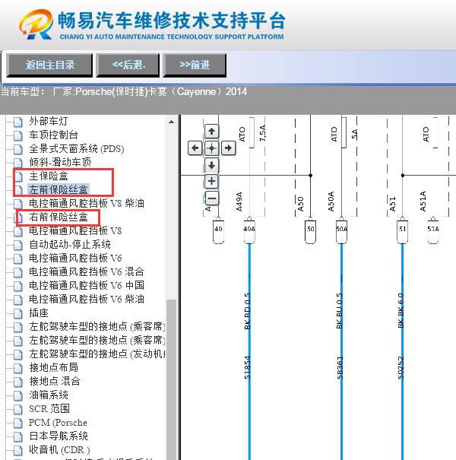
Task: Pan diagram down with down arrow
Action: [x=211, y=165]
